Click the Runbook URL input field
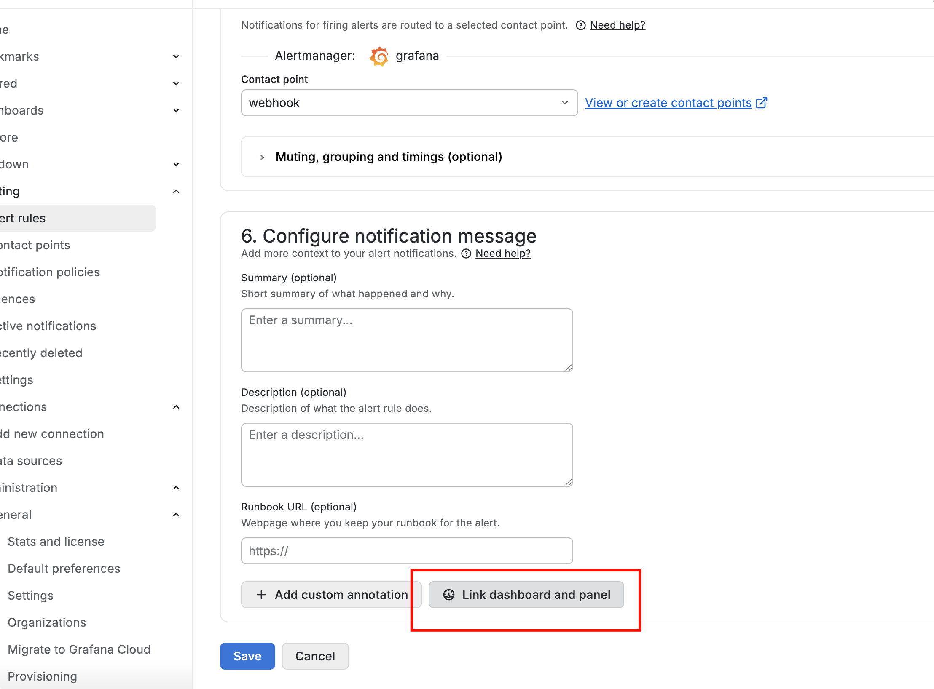 (407, 551)
